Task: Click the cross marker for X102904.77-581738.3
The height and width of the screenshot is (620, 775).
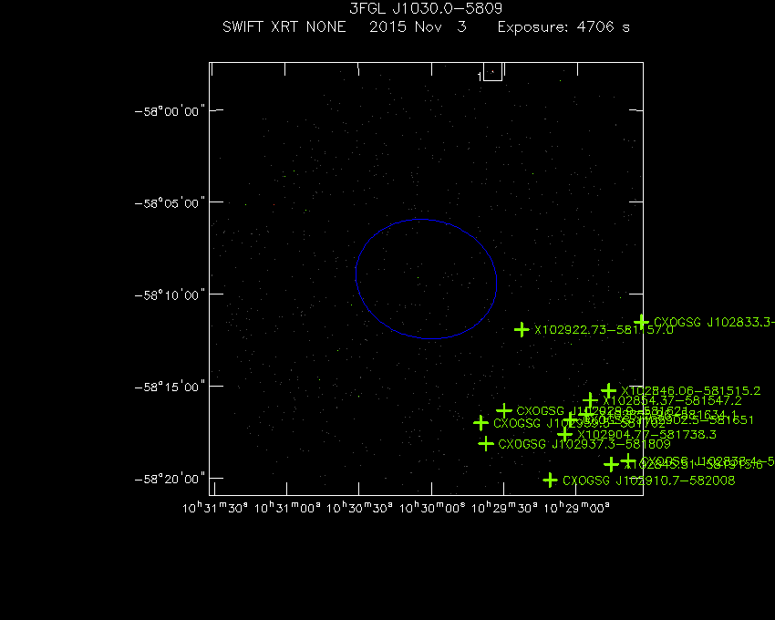Action: [x=565, y=435]
